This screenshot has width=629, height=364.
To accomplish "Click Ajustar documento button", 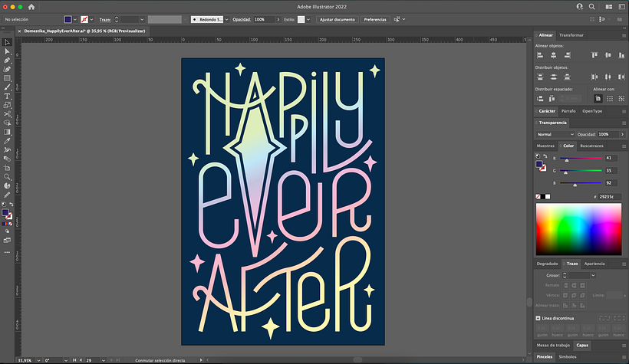I will click(x=338, y=19).
